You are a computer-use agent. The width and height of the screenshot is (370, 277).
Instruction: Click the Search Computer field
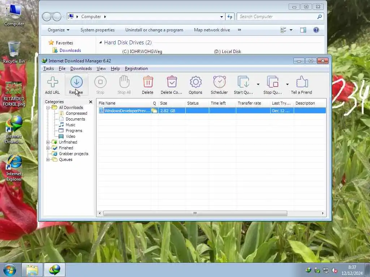pos(280,17)
